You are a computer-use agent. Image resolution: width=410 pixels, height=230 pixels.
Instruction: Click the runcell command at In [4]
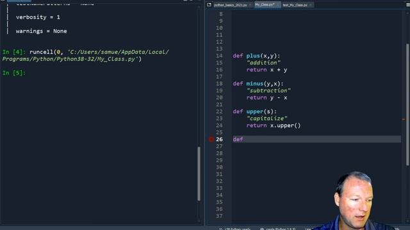point(85,56)
